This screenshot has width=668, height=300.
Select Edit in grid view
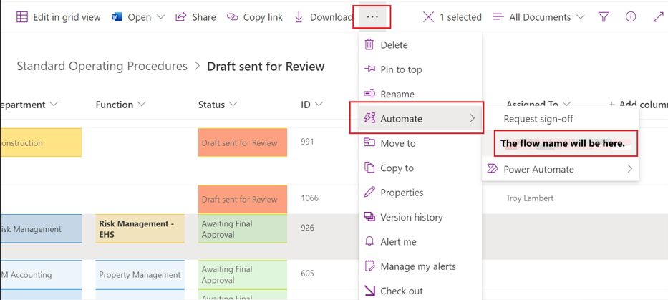[58, 17]
